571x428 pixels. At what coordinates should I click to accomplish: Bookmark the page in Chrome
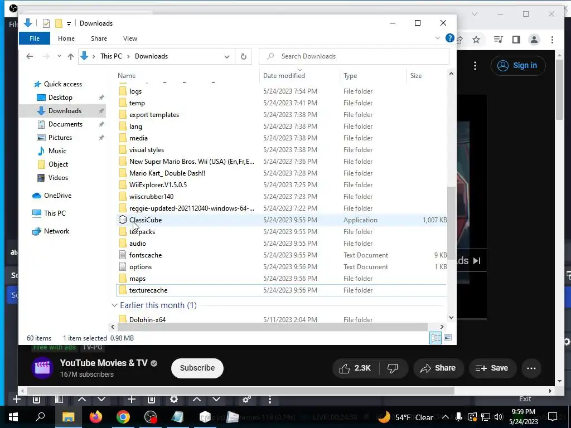(476, 40)
